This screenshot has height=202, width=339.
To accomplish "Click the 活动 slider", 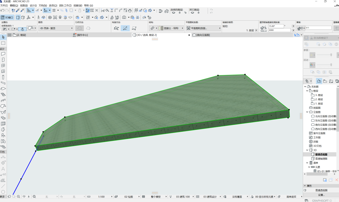I will [324, 65].
